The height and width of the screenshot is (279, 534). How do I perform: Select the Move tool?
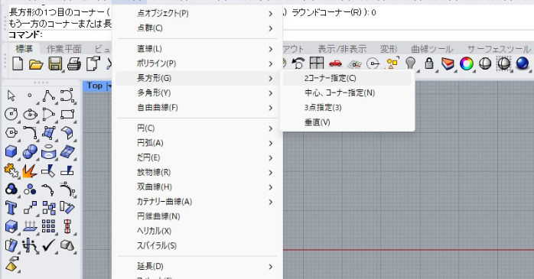(x=30, y=207)
